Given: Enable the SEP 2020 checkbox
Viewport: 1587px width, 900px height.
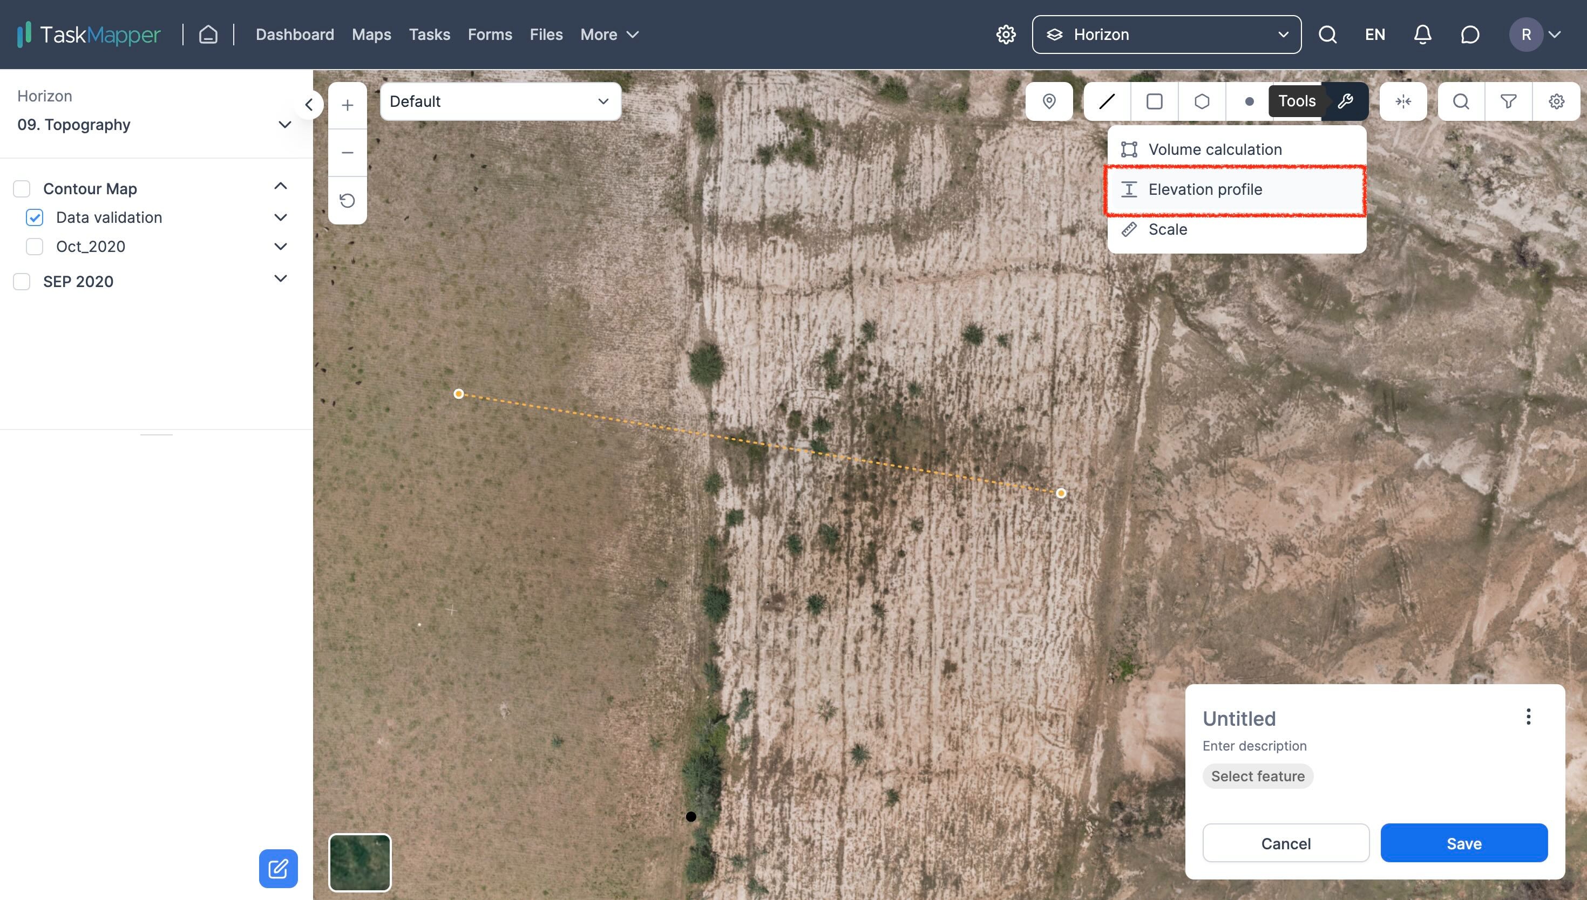Looking at the screenshot, I should (x=22, y=282).
